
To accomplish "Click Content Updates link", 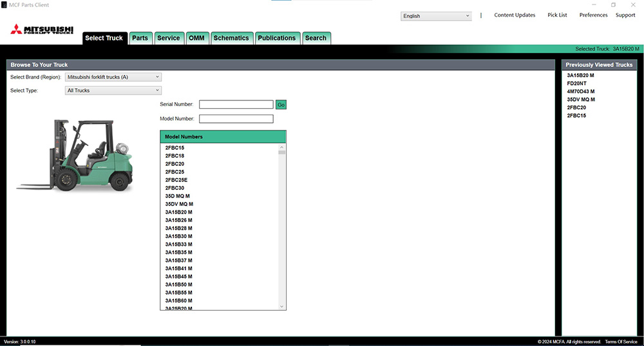I will (515, 15).
